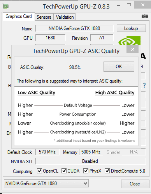Toggle the CUDA checkbox

coord(64,171)
